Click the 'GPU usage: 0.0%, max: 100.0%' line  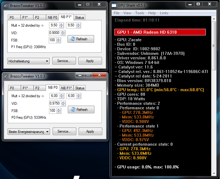(x=147, y=167)
